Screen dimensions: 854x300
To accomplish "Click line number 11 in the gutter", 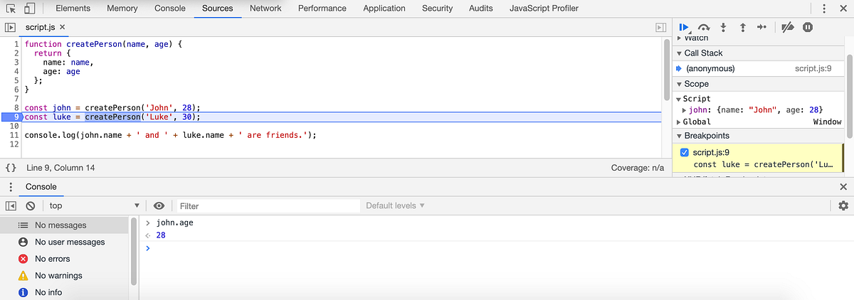I will pos(14,135).
